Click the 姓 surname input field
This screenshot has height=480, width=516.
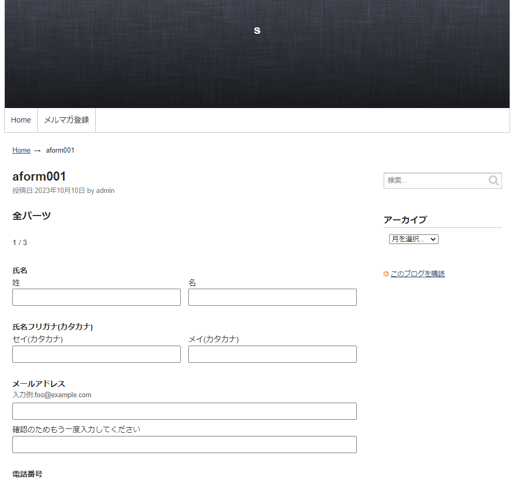[96, 297]
